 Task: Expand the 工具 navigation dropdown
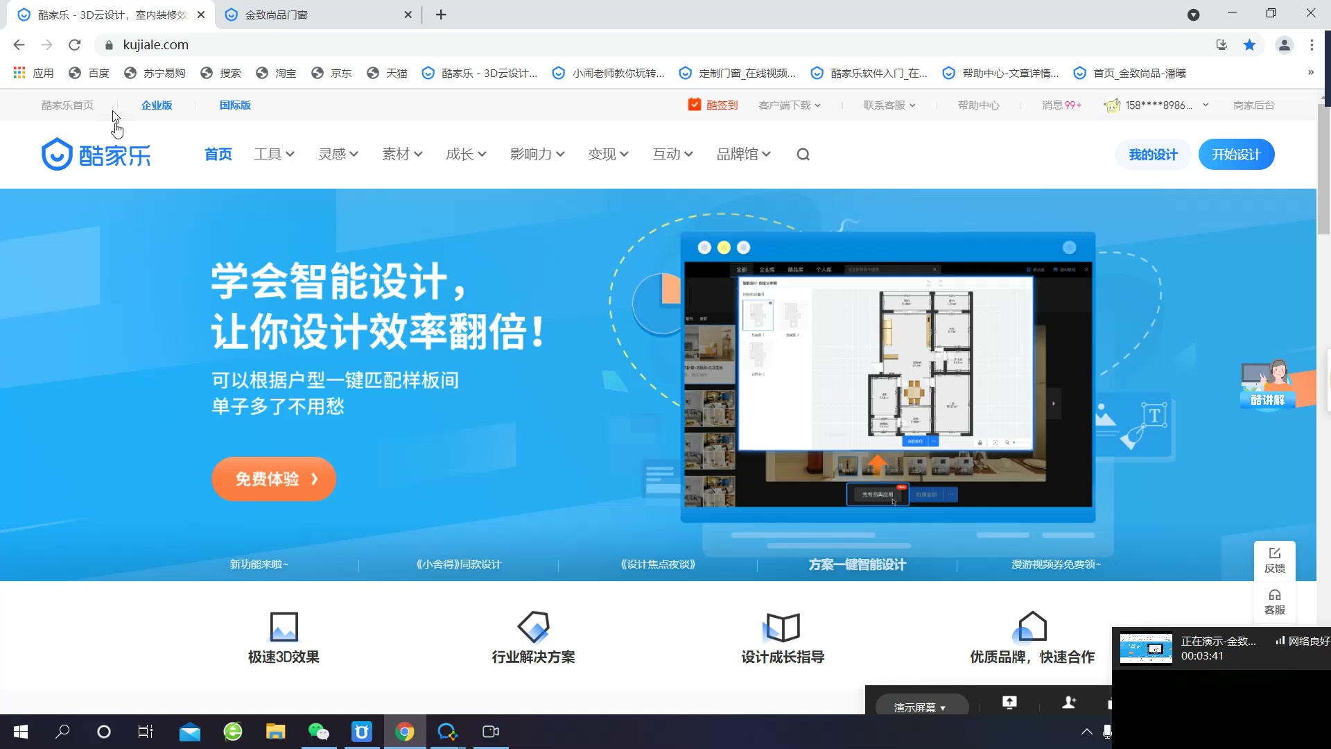[274, 154]
